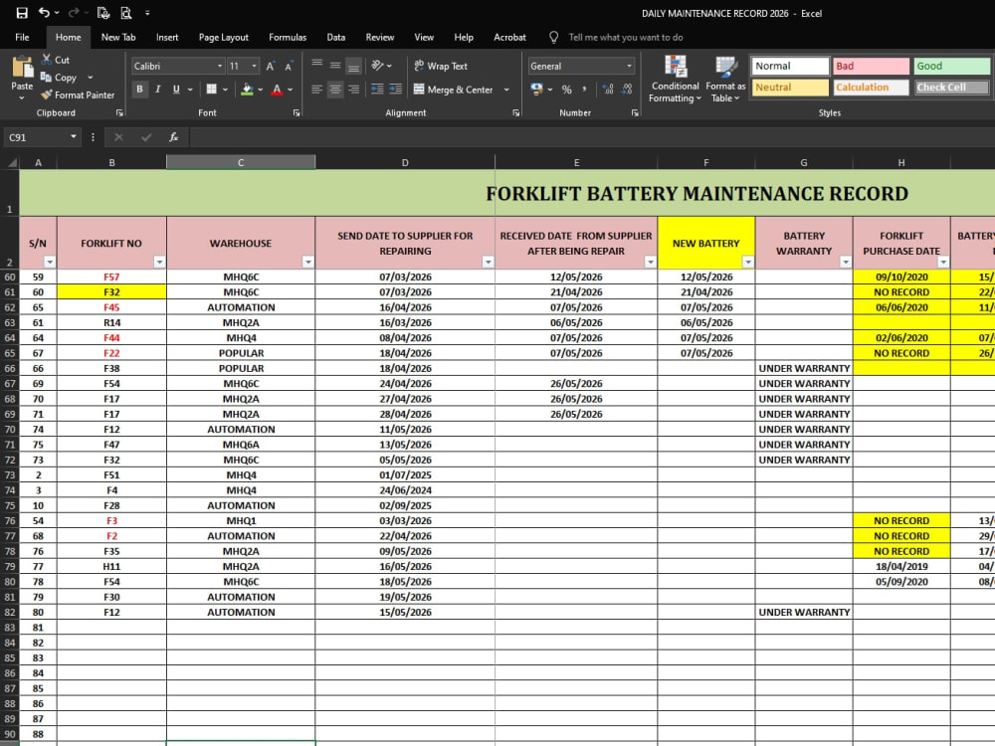Apply the Calculation cell style
Screen dimensions: 995x746
click(871, 88)
